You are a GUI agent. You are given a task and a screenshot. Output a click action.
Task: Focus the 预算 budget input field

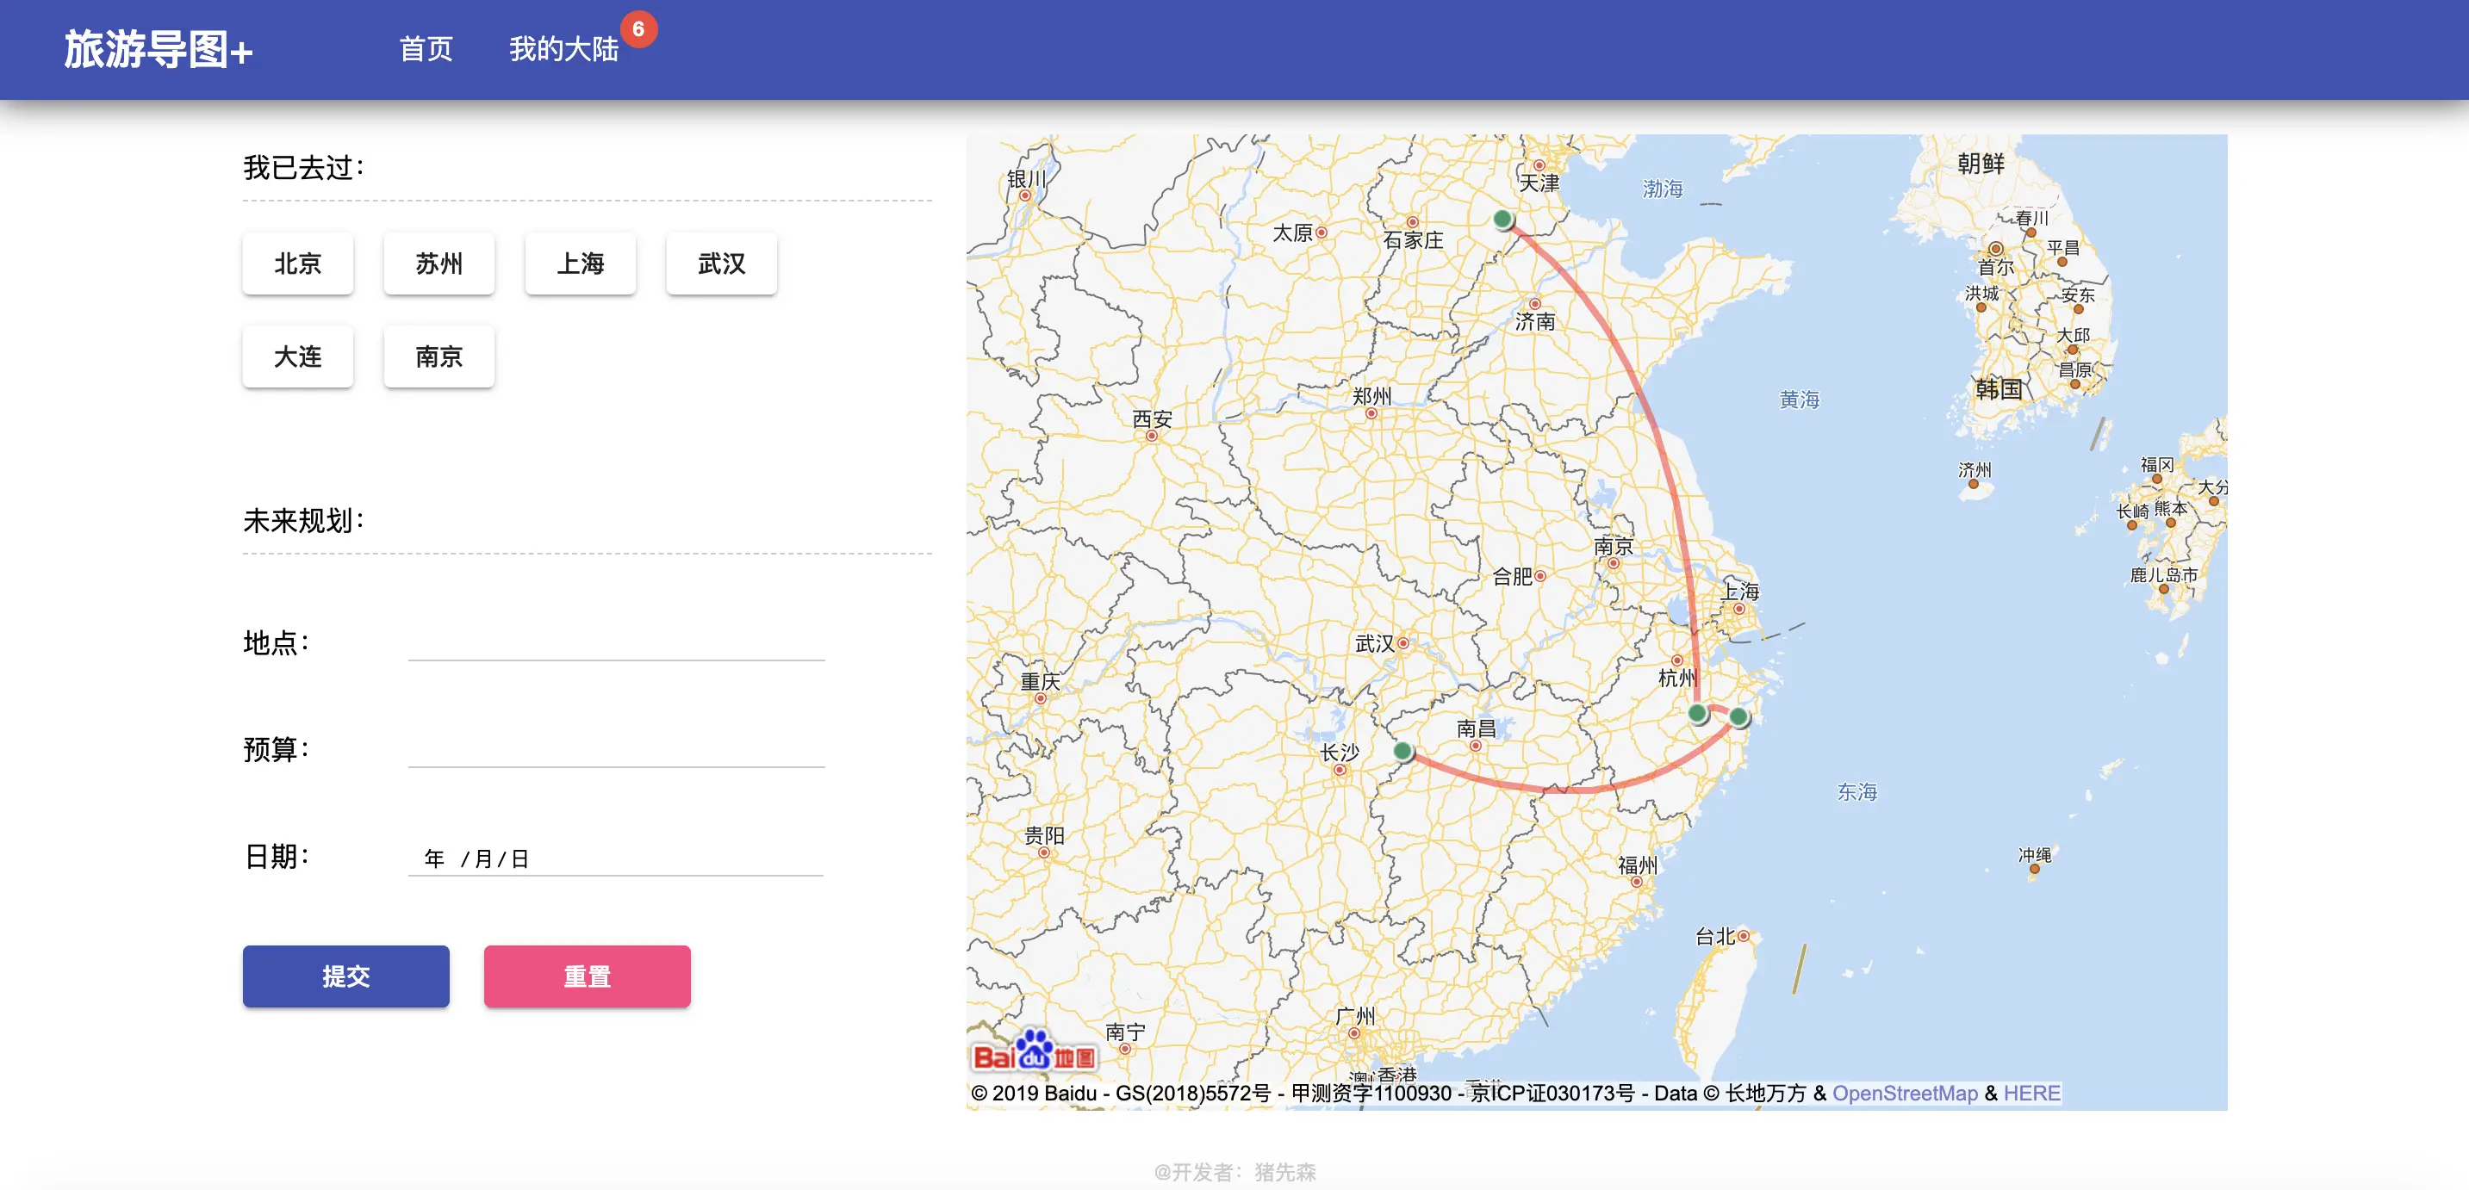point(616,748)
